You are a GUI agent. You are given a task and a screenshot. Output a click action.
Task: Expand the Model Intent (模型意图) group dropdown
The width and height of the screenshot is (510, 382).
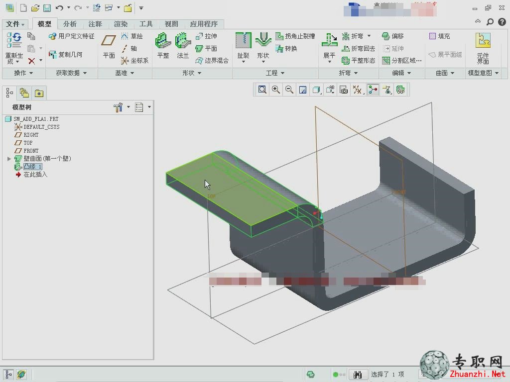(483, 73)
